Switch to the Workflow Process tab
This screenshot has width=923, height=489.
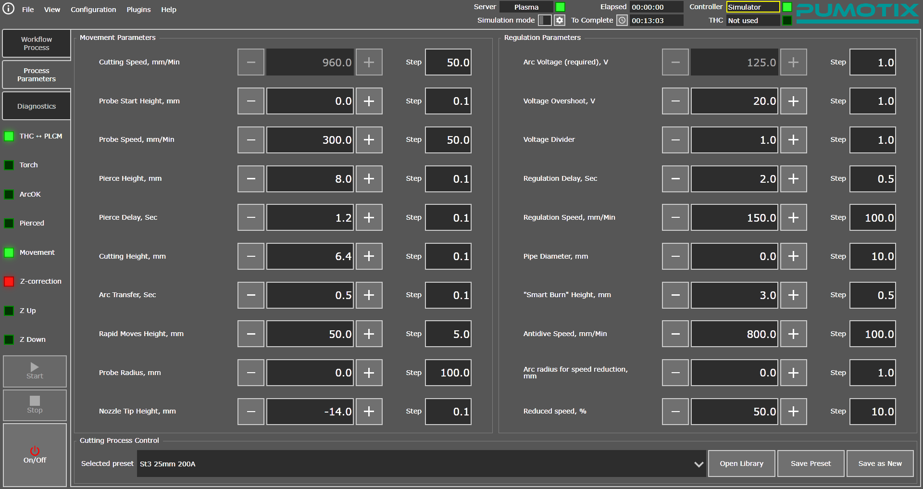tap(37, 43)
